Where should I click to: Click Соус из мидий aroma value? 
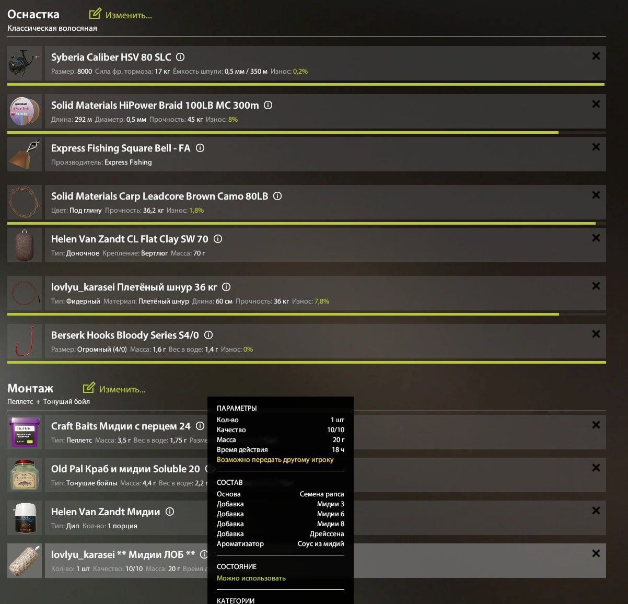pyautogui.click(x=321, y=544)
